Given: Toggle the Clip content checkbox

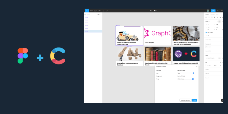Looking at the screenshot, I should click(206, 33).
